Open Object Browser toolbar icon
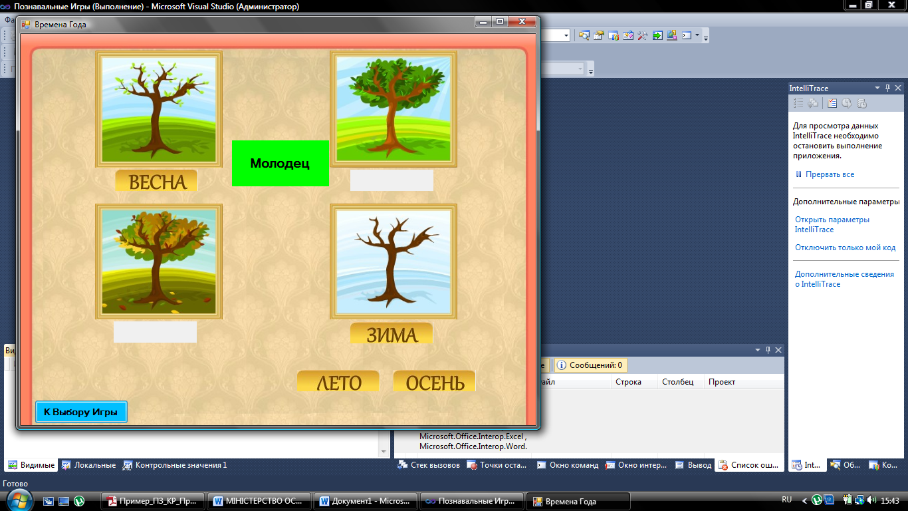 tap(628, 35)
